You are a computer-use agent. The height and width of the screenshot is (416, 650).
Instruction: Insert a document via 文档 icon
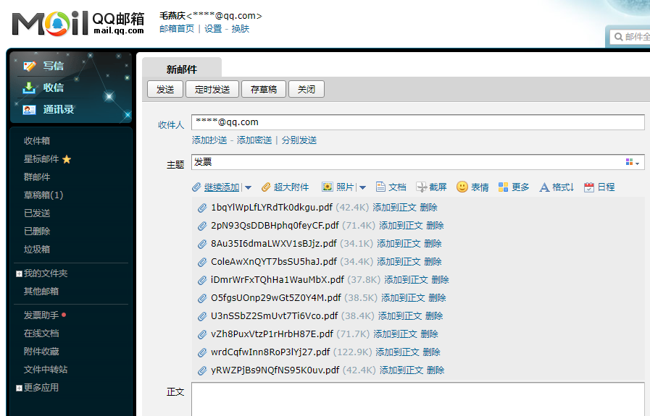[x=381, y=187]
